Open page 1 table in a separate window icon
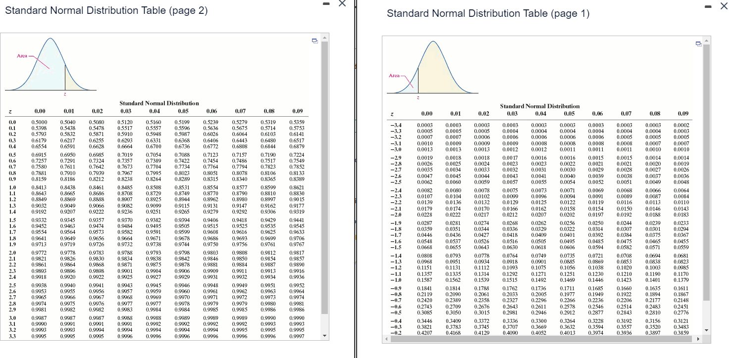 pyautogui.click(x=698, y=44)
